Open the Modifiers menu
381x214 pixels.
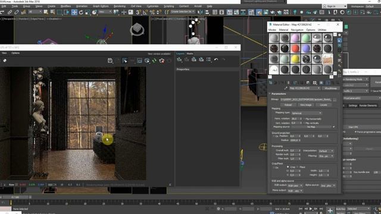click(x=65, y=6)
